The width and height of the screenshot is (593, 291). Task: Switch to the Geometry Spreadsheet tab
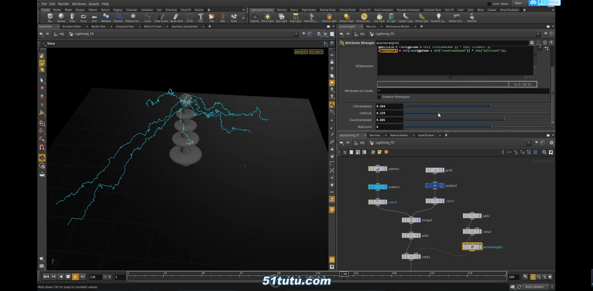(x=184, y=27)
